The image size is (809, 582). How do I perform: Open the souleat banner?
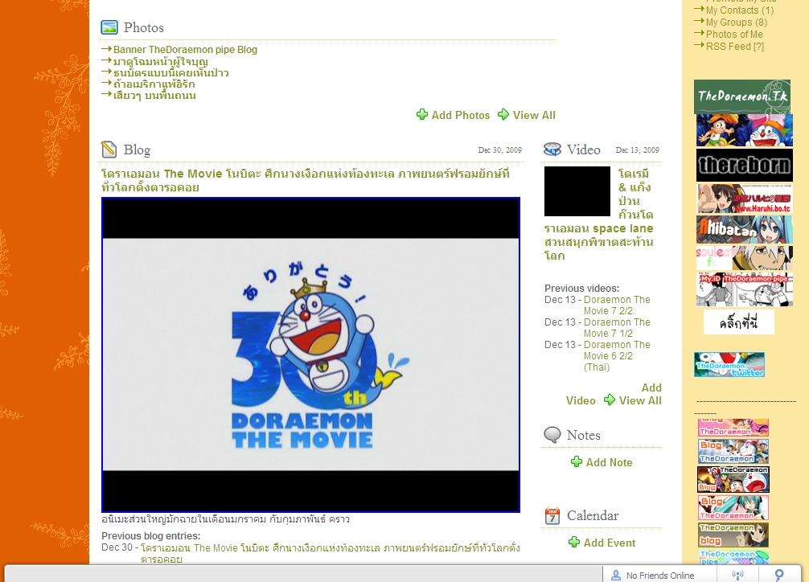tap(744, 258)
